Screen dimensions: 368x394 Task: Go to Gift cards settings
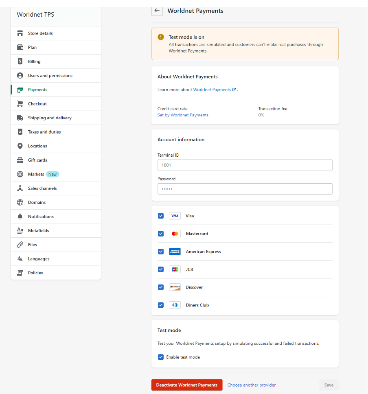[x=56, y=160]
